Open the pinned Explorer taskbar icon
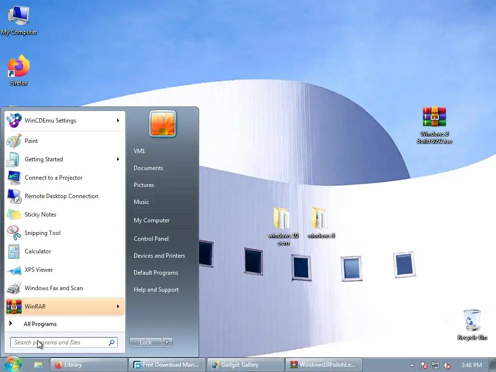This screenshot has width=496, height=372. [x=38, y=365]
